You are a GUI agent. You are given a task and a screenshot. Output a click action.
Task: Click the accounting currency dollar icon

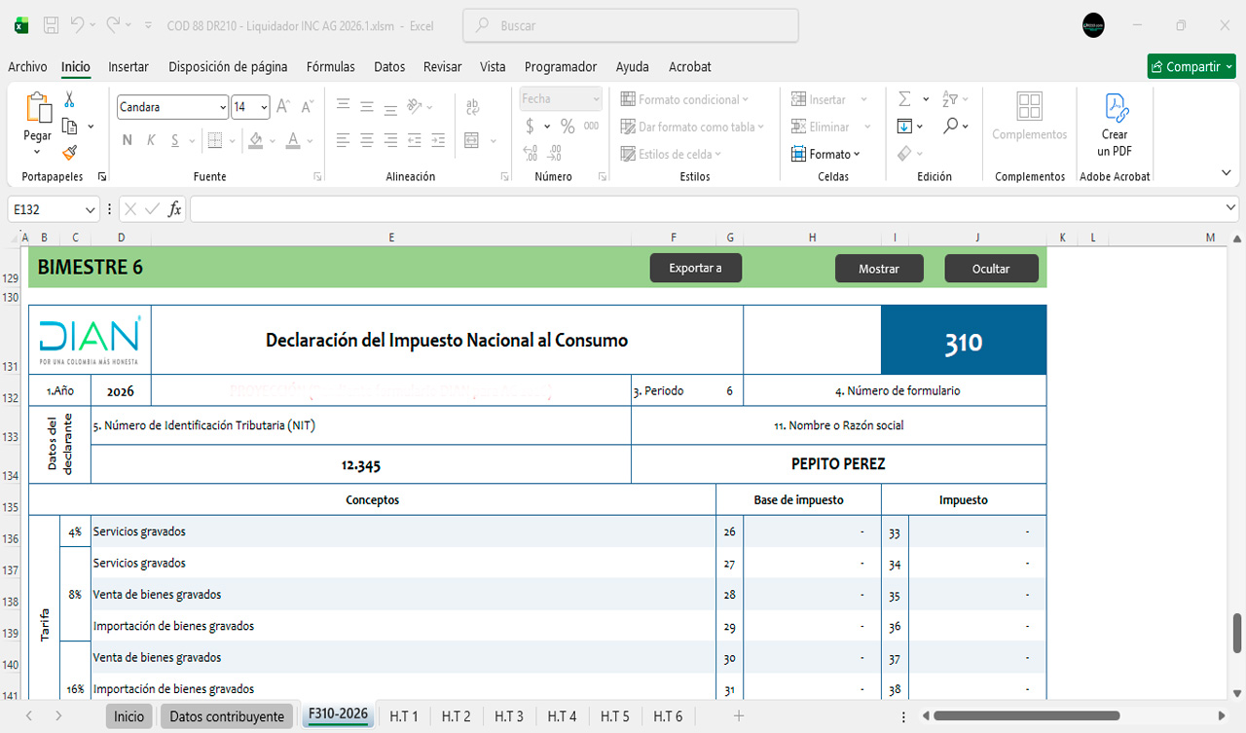tap(530, 127)
